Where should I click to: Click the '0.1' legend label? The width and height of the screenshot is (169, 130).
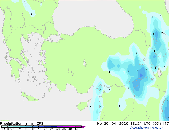click(x=3, y=129)
